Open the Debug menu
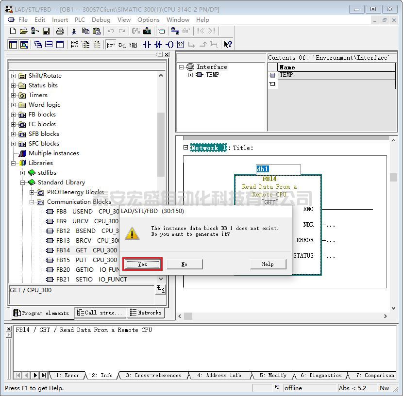This screenshot has height=397, width=403. 101,20
